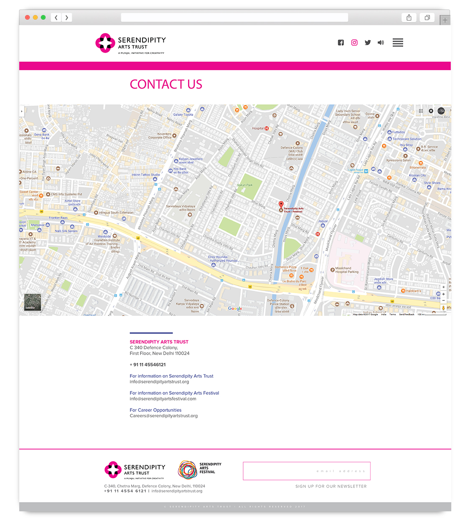
Task: Click For Career Opportunities label
Action: click(155, 410)
